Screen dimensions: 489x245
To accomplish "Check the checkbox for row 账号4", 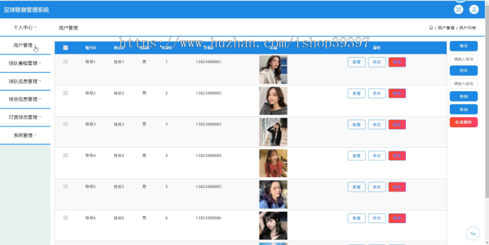I will pyautogui.click(x=66, y=155).
